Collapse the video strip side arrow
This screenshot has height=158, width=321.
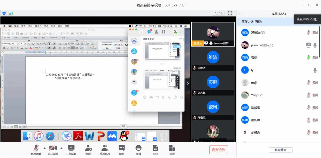click(x=188, y=84)
